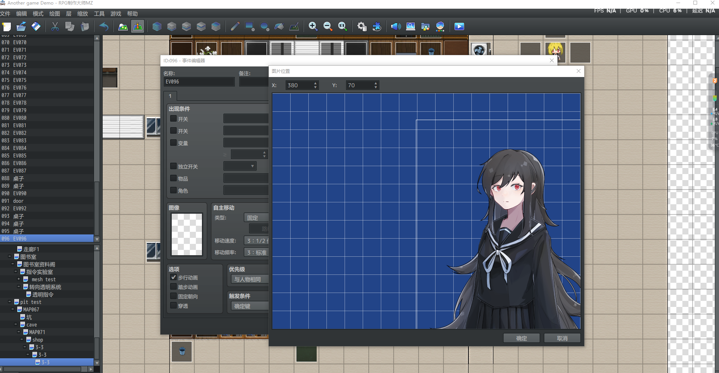Open the 帮助 menu
The image size is (719, 373).
(x=132, y=14)
